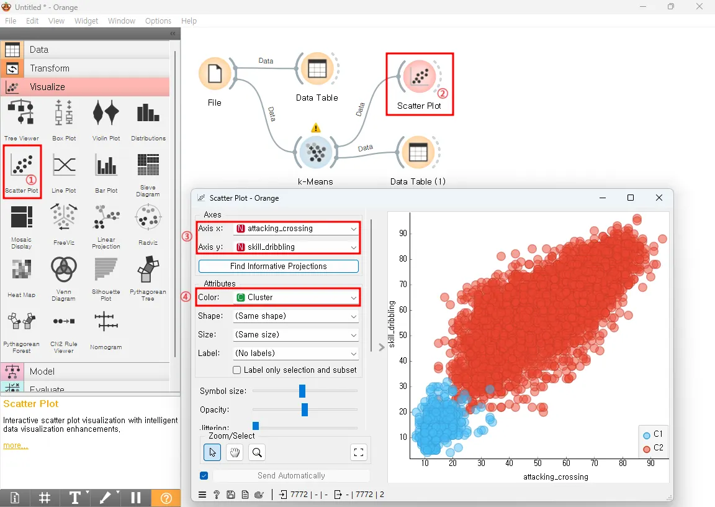Open the Shape (Same shape) dropdown
The image size is (715, 507).
coord(296,316)
